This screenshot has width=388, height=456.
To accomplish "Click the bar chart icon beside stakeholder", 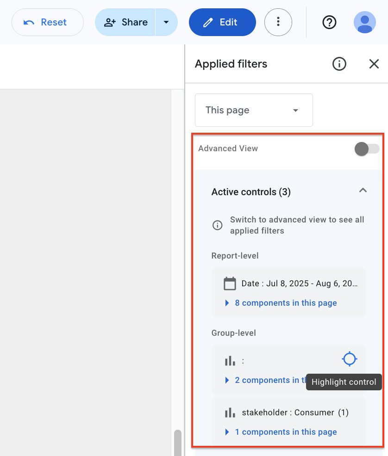I will (230, 413).
